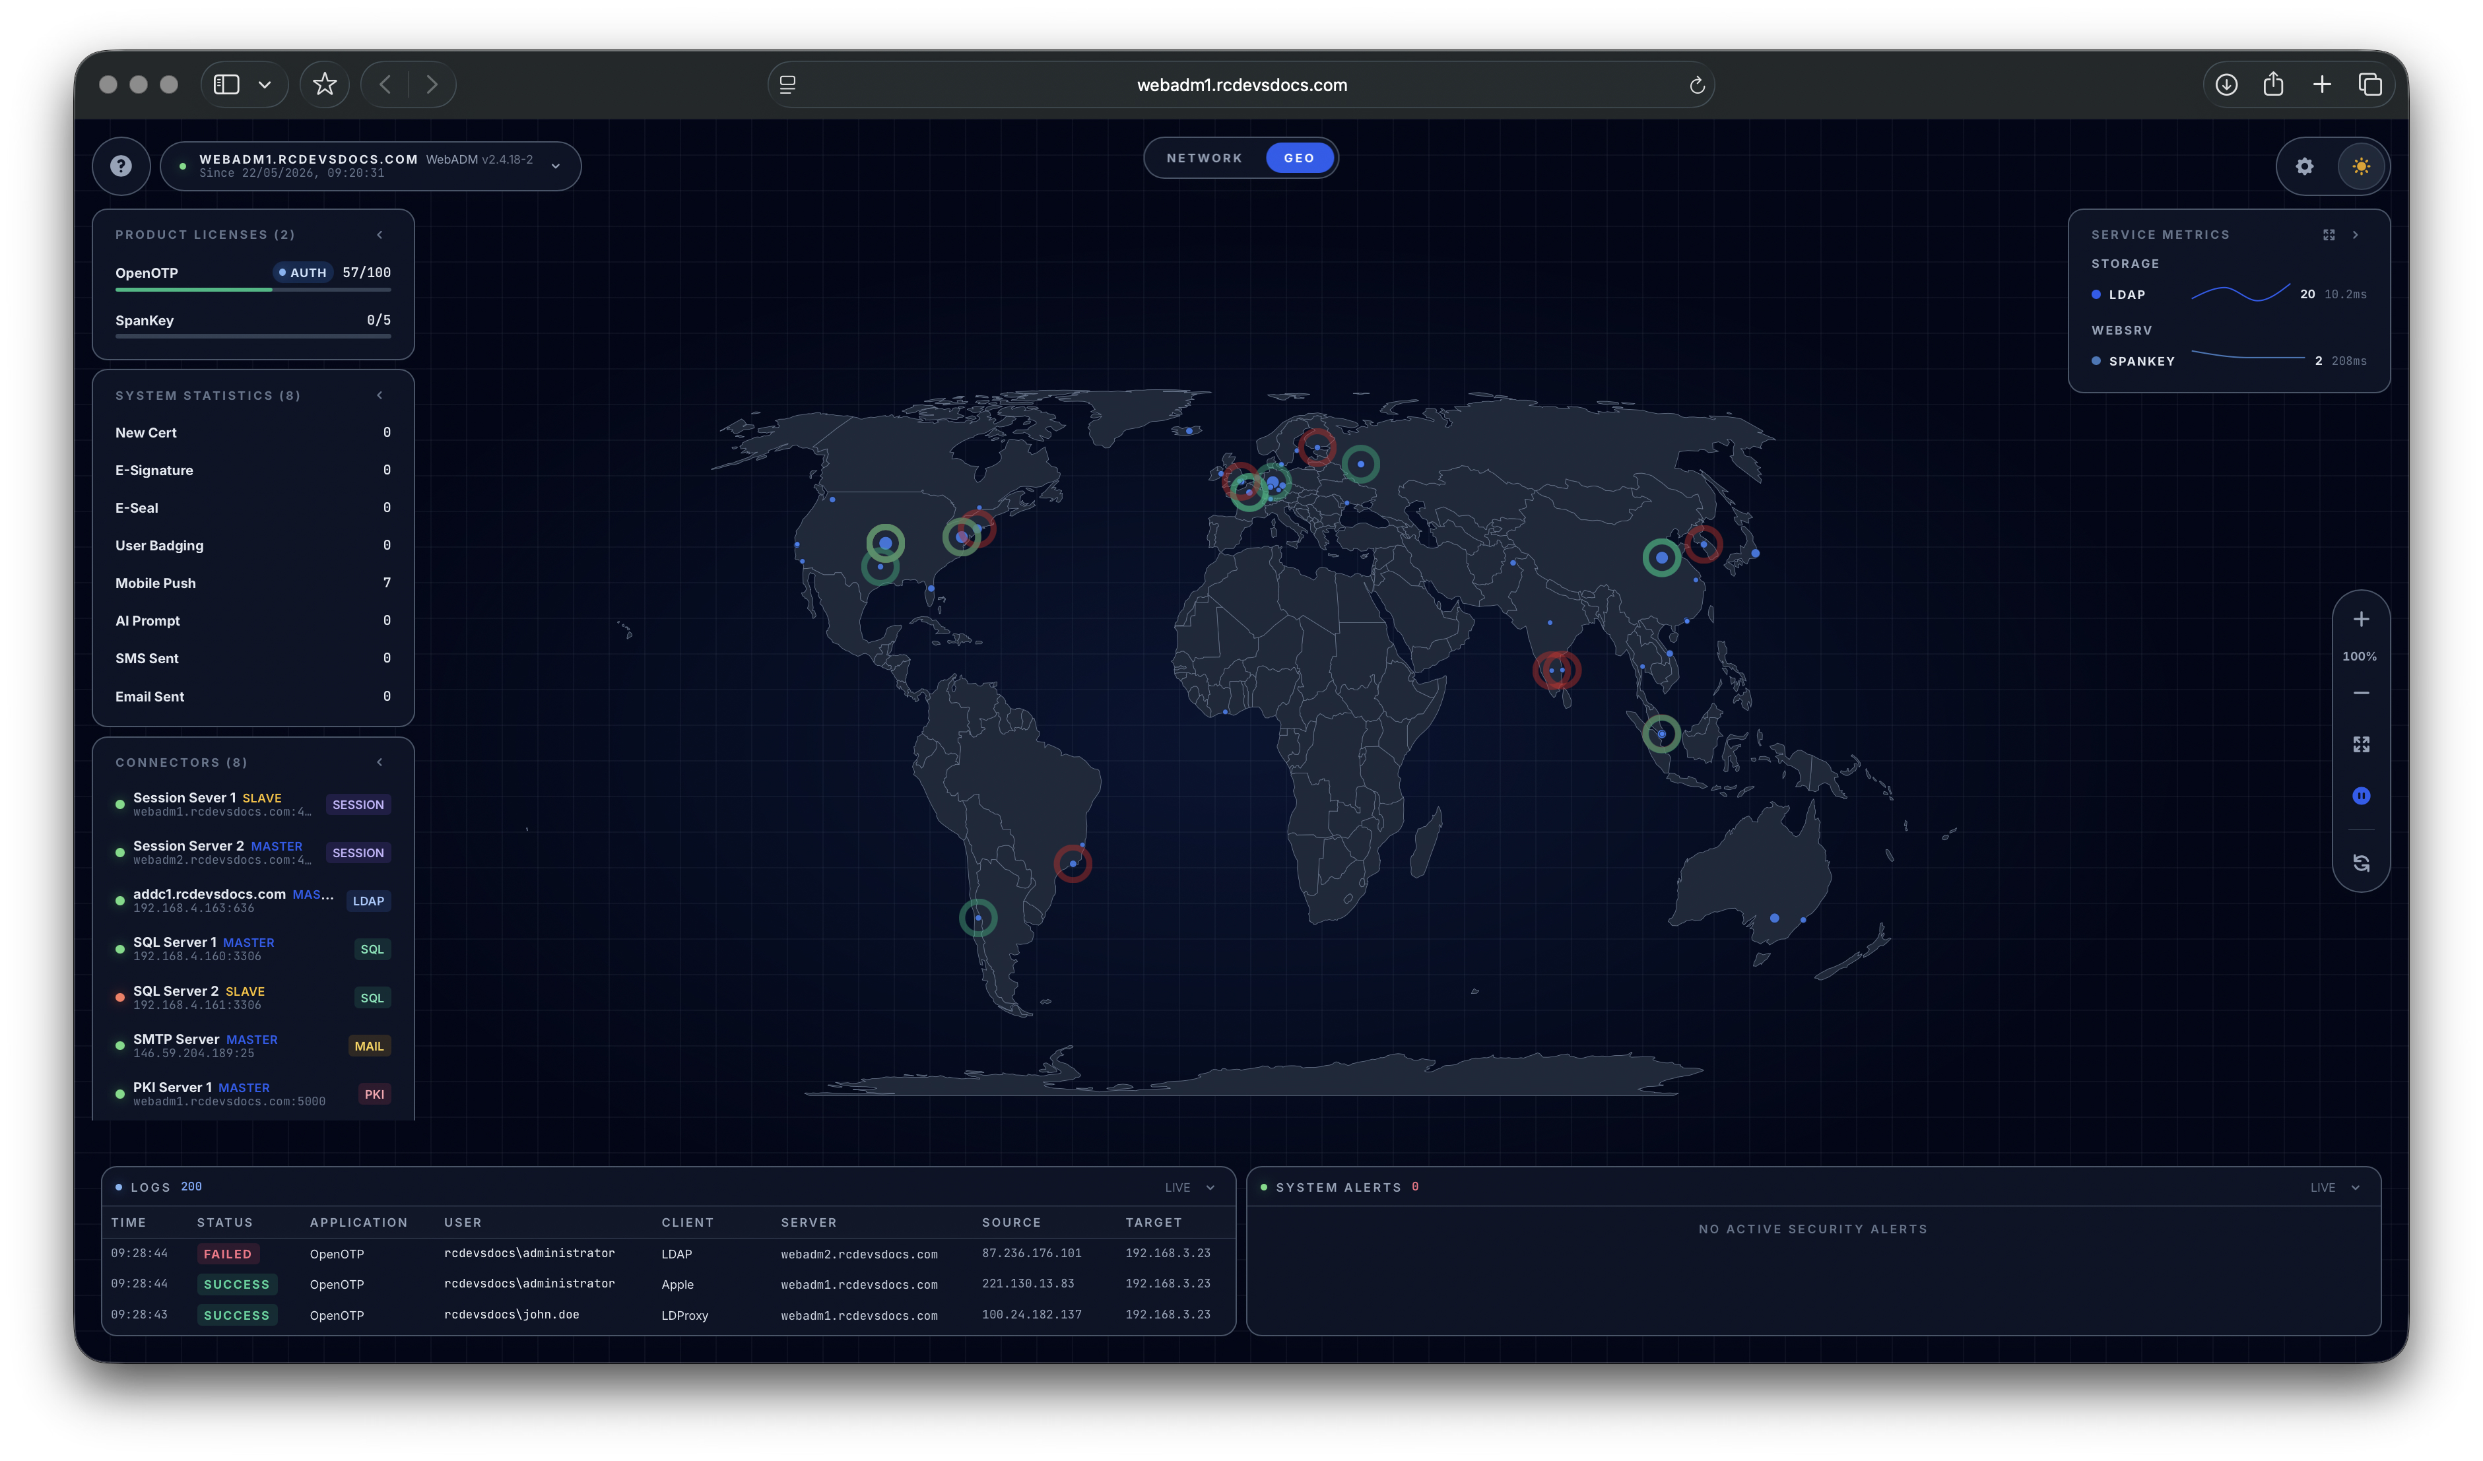Open the server selector dropdown chevron
This screenshot has height=1461, width=2483.
556,166
